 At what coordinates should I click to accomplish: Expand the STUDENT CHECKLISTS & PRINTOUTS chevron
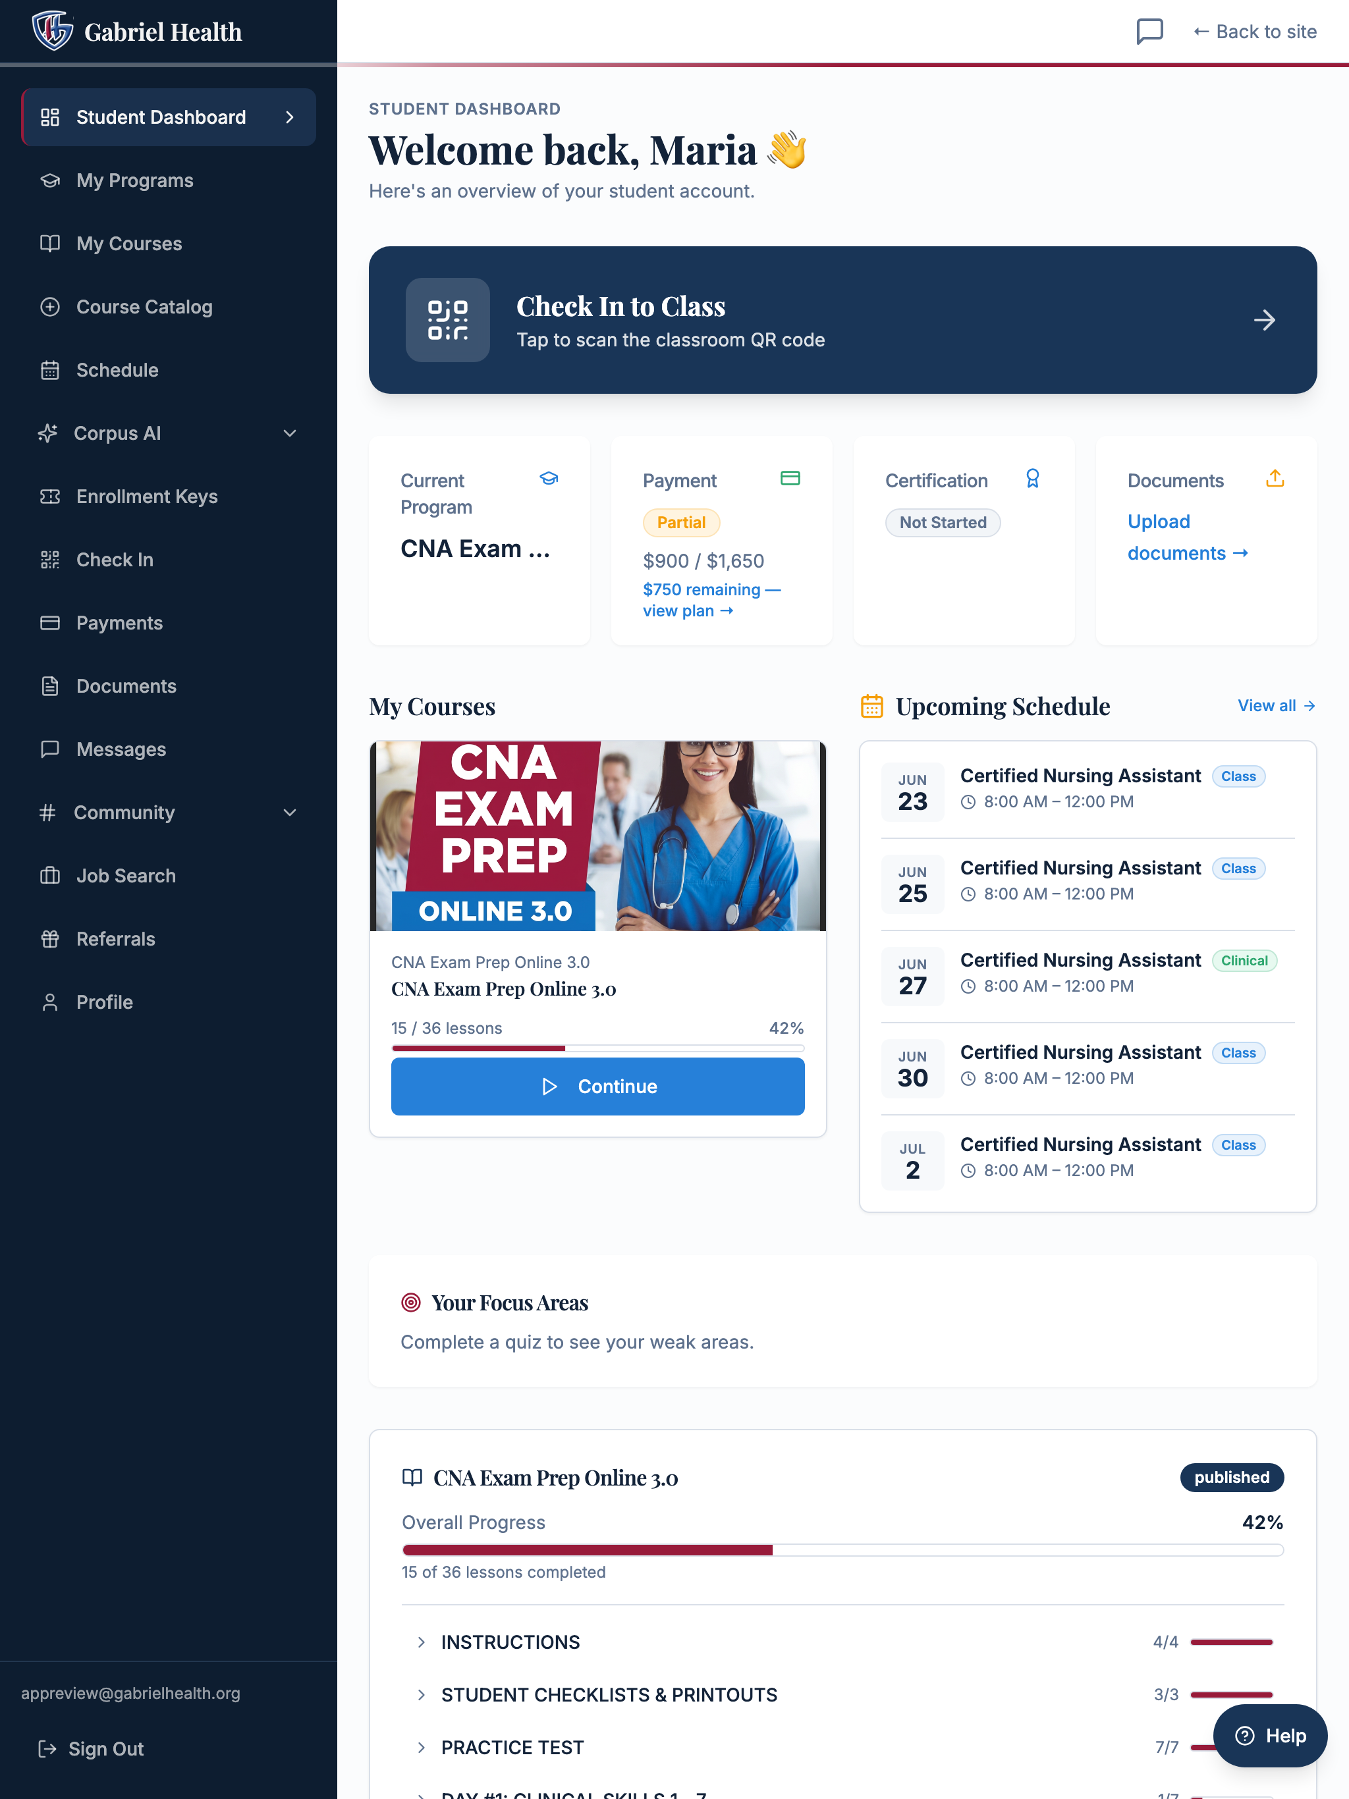click(x=421, y=1695)
